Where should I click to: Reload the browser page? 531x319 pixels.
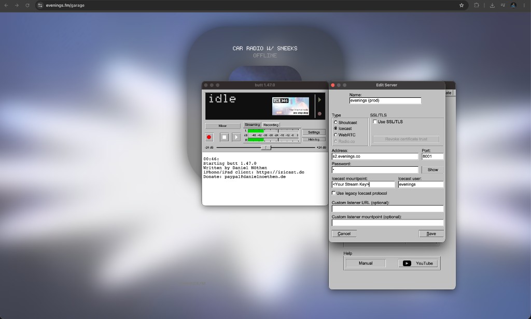(x=27, y=5)
